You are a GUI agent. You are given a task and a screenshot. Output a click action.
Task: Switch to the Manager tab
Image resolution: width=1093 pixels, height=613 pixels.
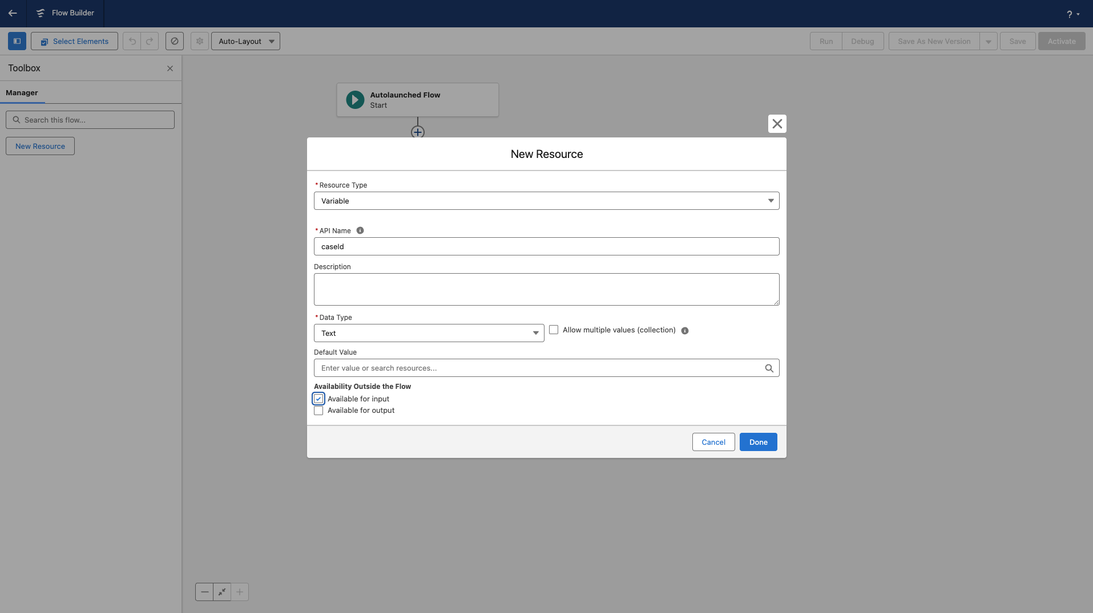coord(22,92)
